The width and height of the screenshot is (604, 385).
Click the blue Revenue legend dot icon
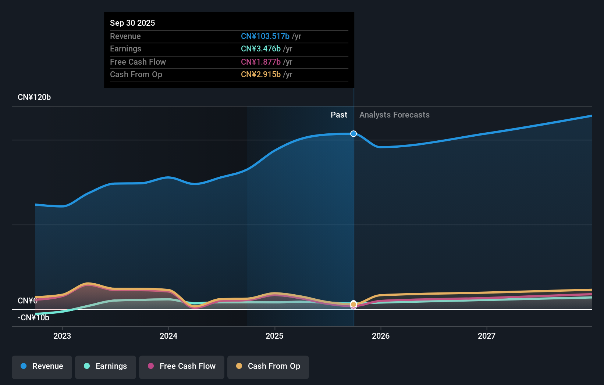click(23, 366)
